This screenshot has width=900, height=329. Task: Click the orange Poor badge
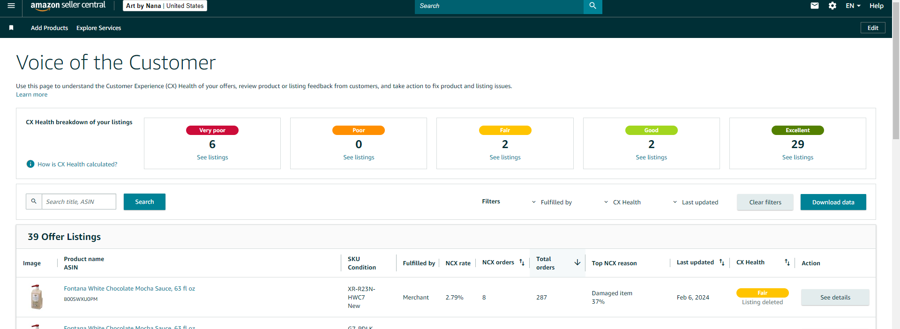click(x=359, y=130)
